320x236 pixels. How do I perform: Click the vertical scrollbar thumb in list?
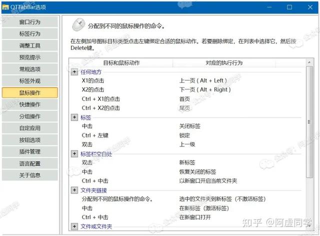309,122
